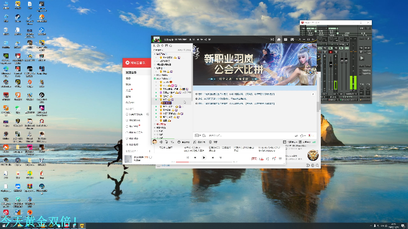
Task: Click the yellow app icon on the taskbar
Action: tap(82, 226)
